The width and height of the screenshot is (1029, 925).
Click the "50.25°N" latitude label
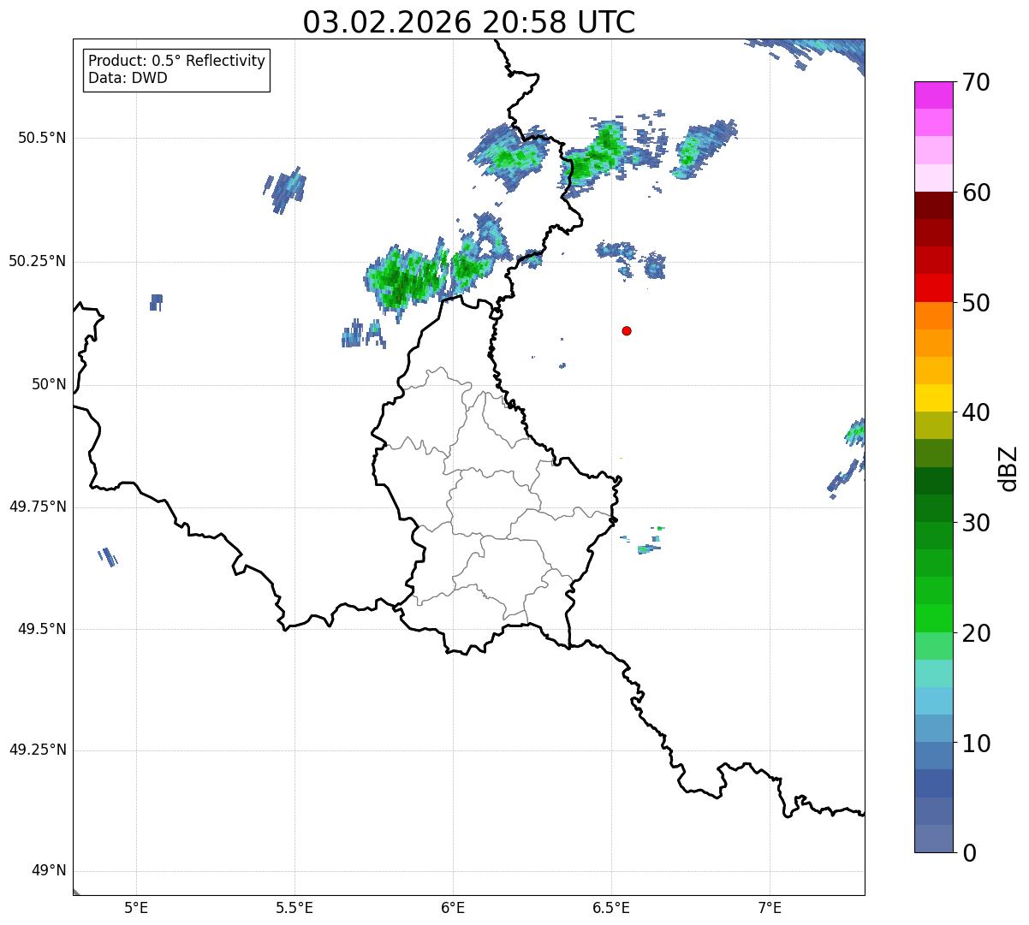pos(37,261)
